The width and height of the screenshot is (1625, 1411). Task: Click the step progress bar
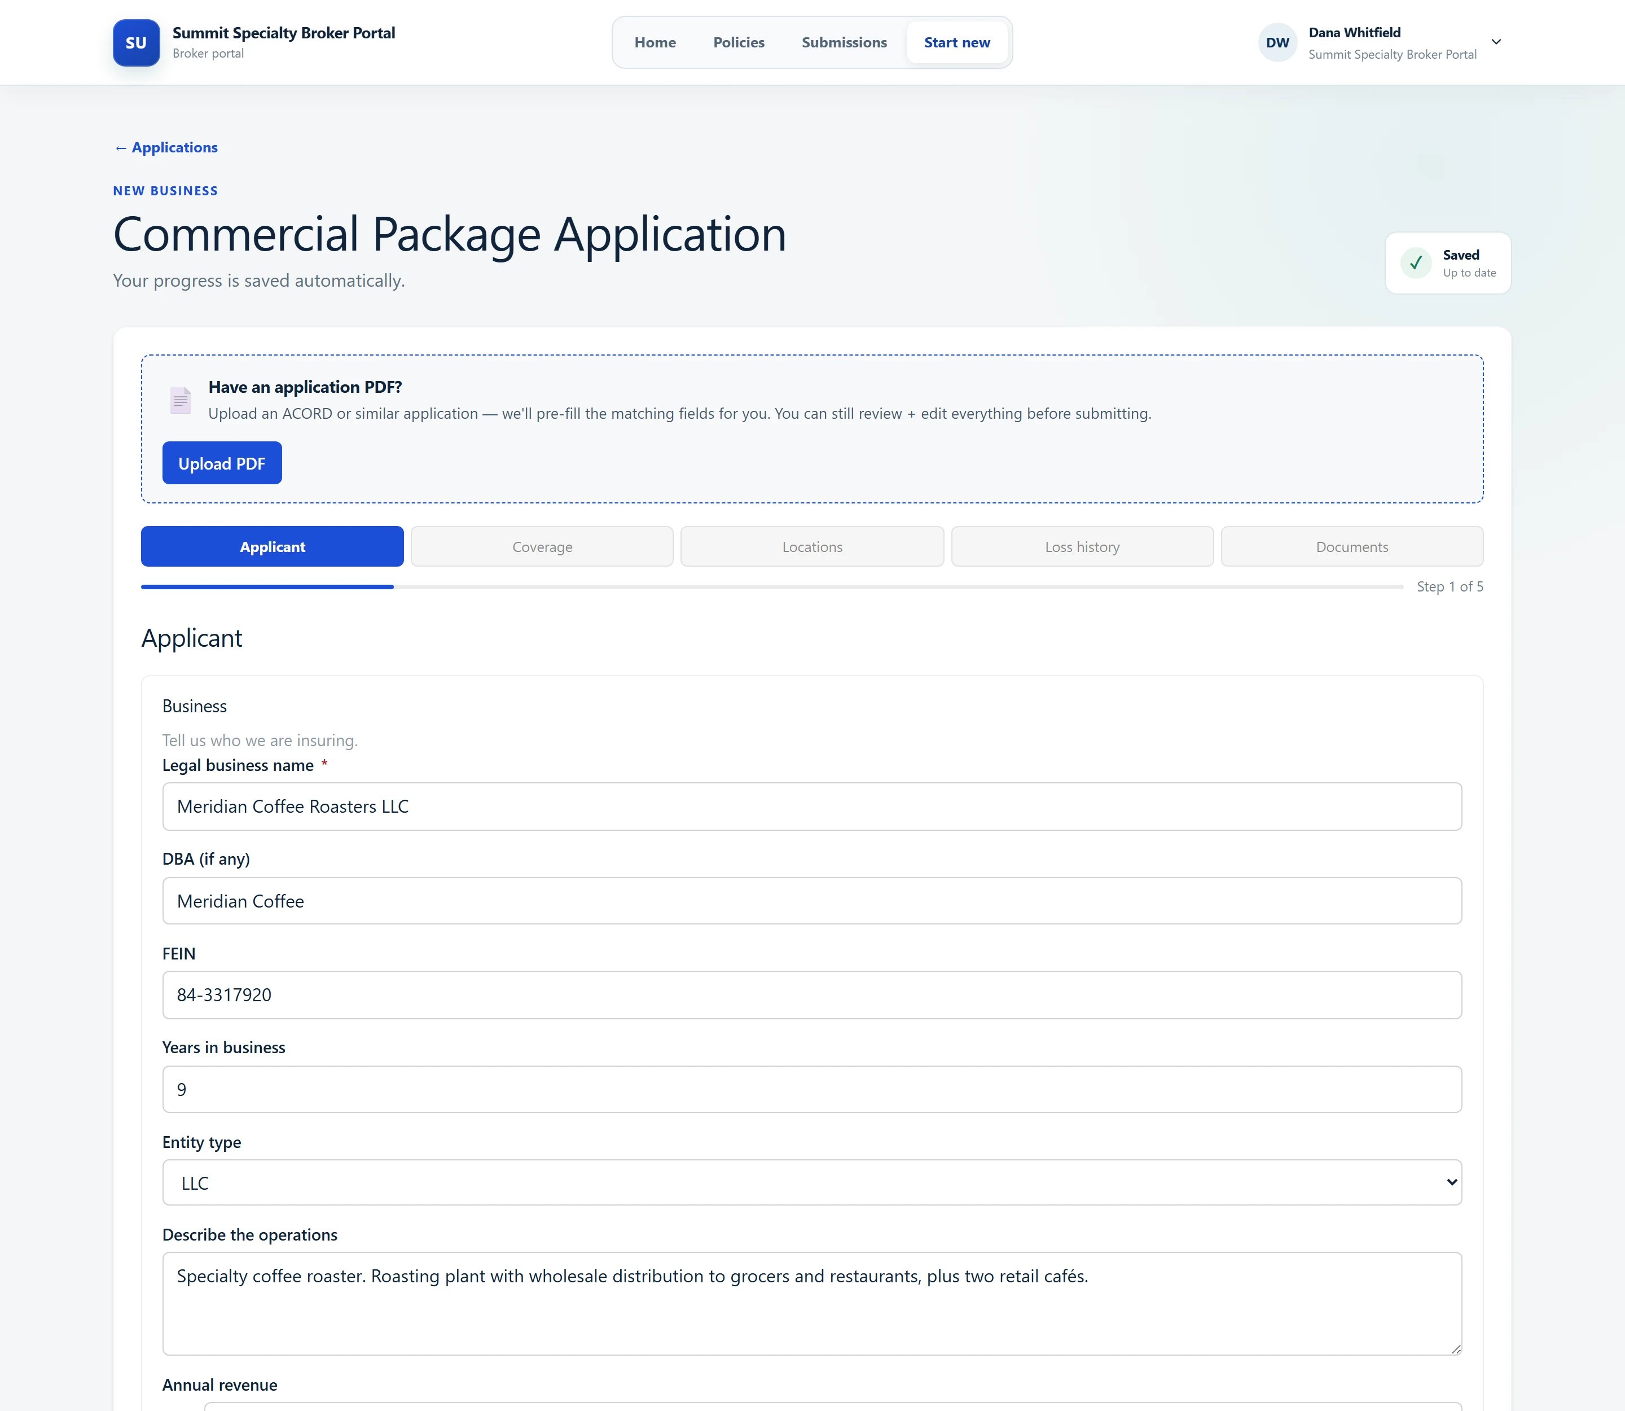tap(771, 586)
